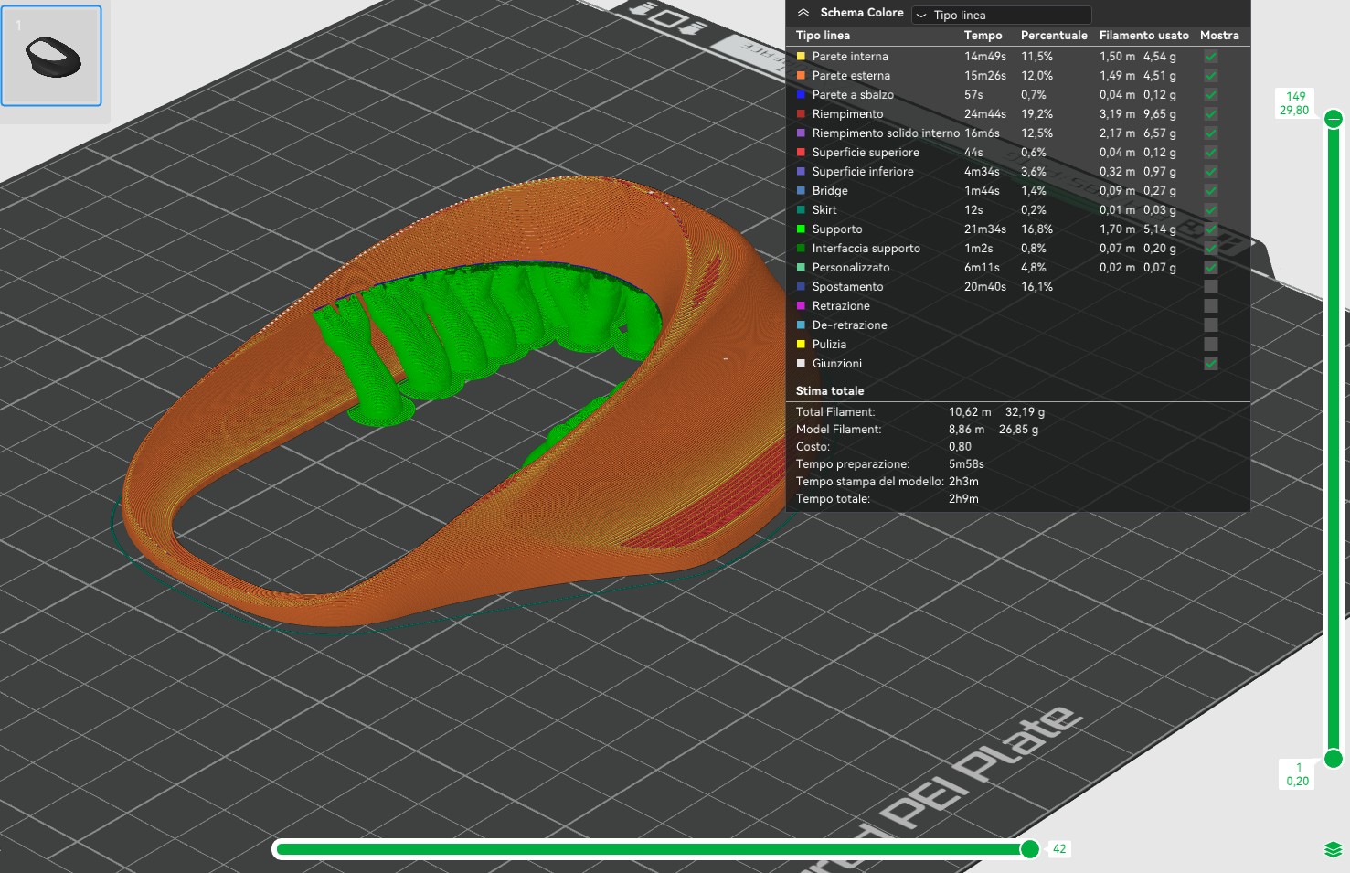Click the 21m34s Supporto time value
The width and height of the screenshot is (1350, 873).
tap(985, 229)
